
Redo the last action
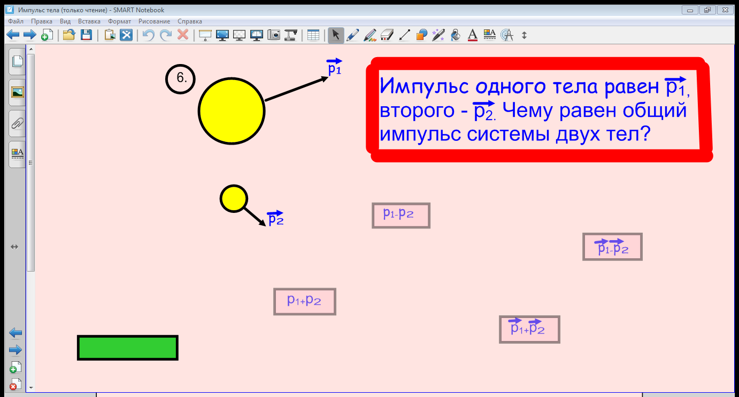point(166,35)
